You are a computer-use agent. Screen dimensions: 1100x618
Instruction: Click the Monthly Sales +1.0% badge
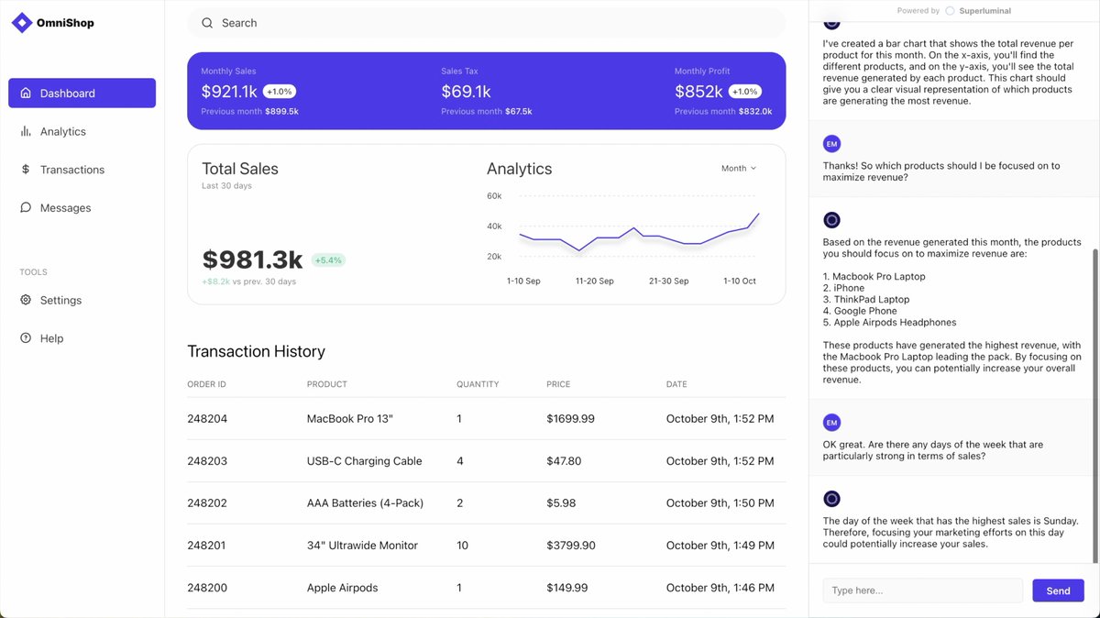click(280, 92)
